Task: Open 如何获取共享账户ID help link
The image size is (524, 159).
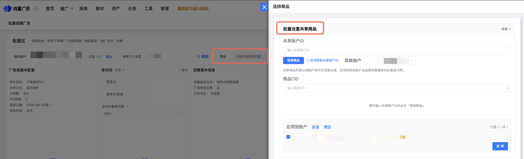Action: 322,60
